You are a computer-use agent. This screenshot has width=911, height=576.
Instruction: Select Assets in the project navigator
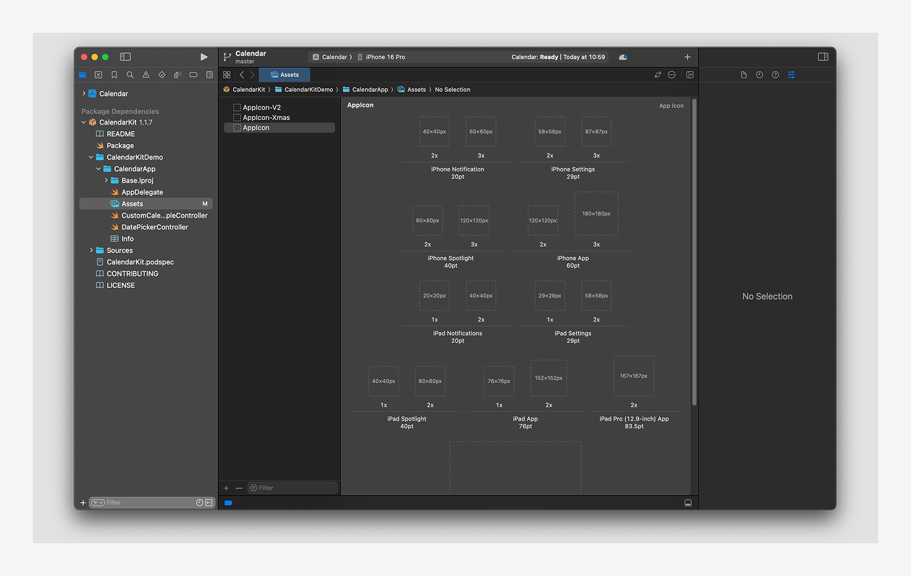tap(146, 204)
